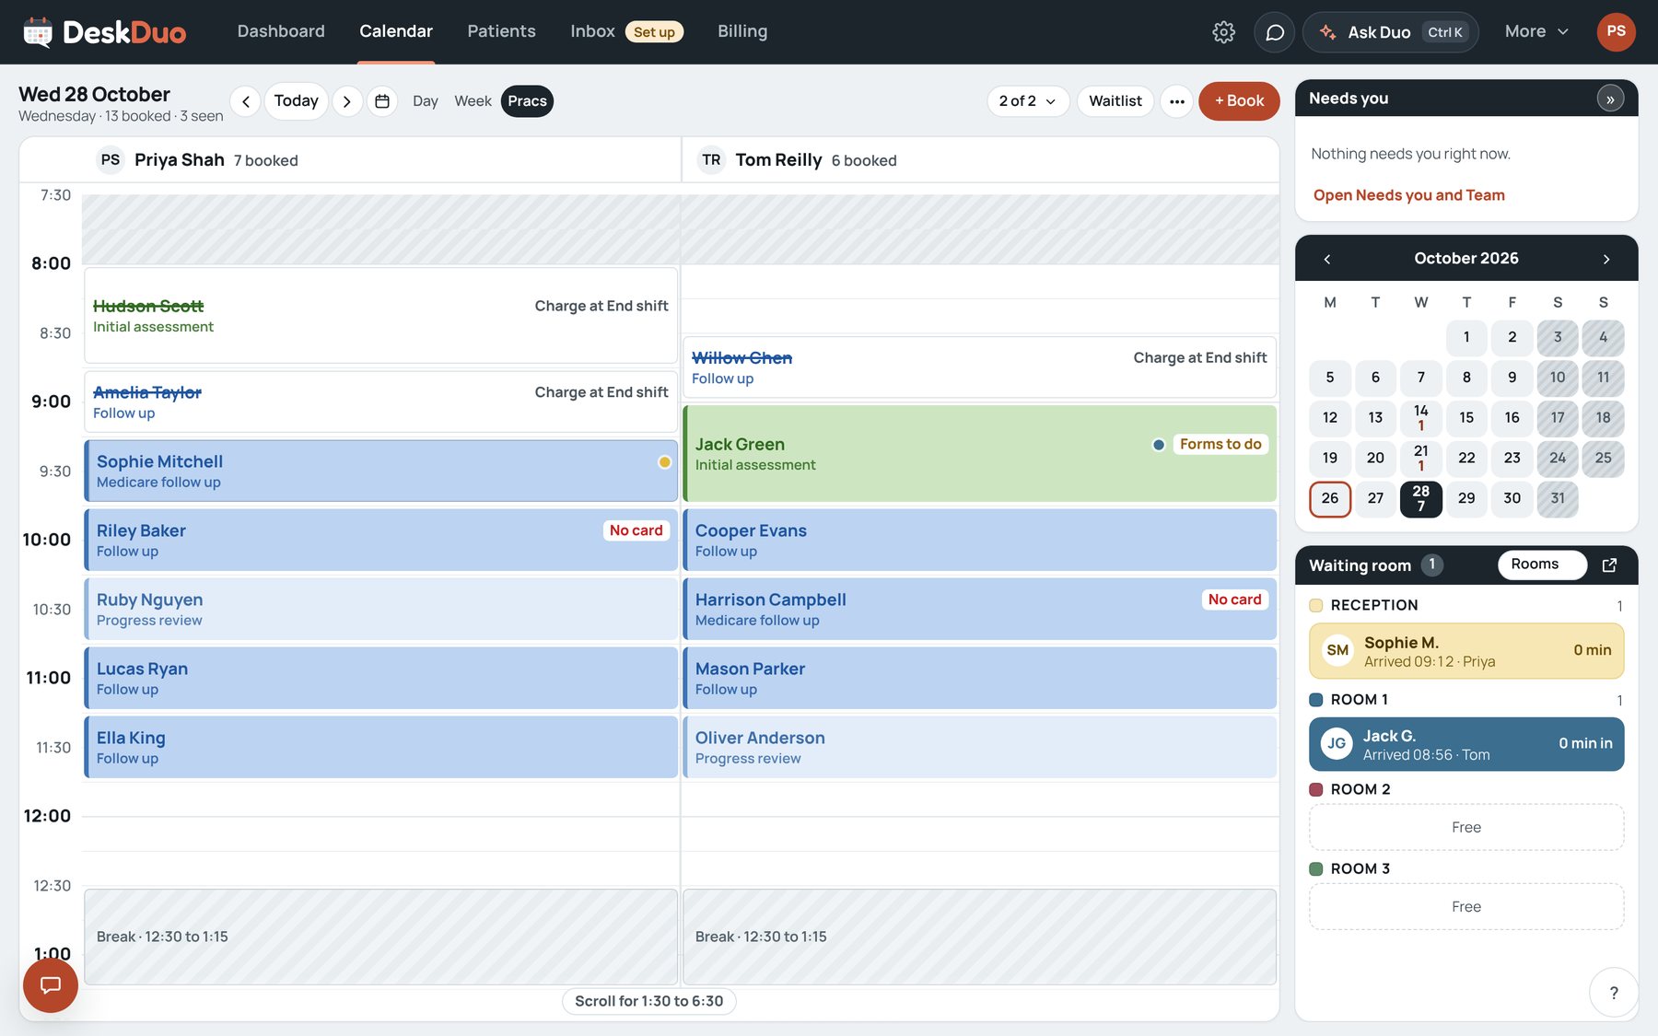Open Sophie M. waiting room card
Viewport: 1658px width, 1036px height.
(x=1466, y=651)
